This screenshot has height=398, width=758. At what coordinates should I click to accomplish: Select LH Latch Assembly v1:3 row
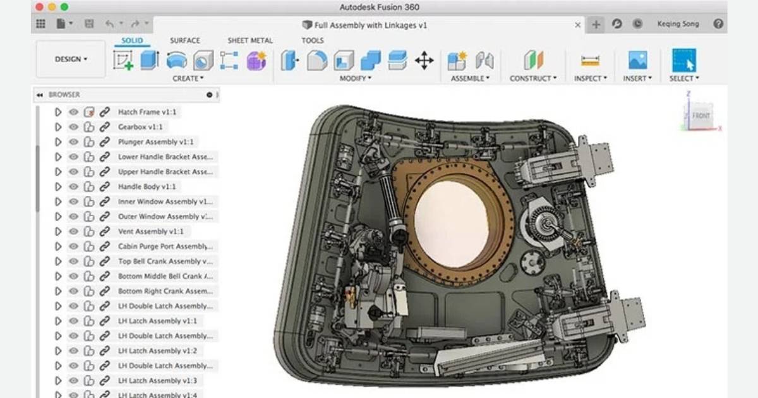pyautogui.click(x=135, y=380)
